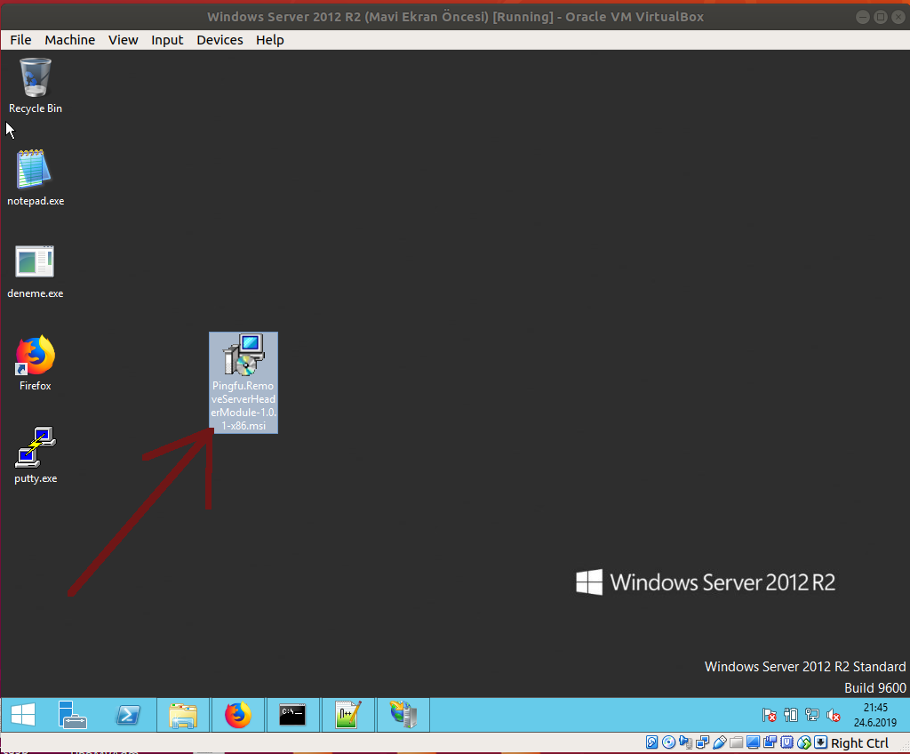Click the VirtualBox network adapters indicator
This screenshot has width=910, height=754.
point(702,742)
